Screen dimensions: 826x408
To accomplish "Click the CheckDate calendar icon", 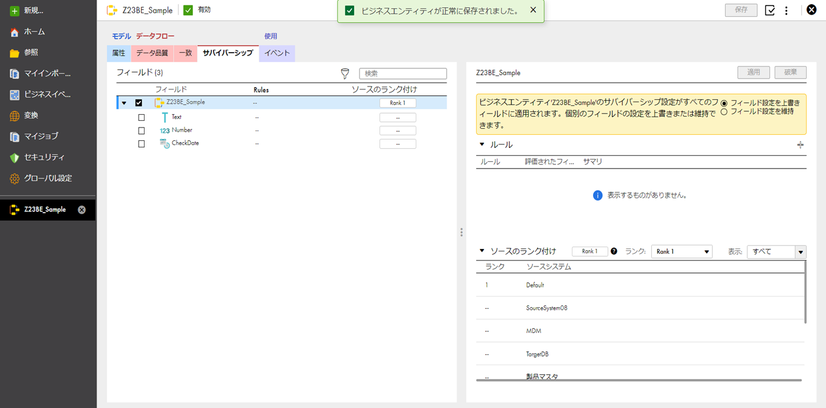I will [165, 144].
